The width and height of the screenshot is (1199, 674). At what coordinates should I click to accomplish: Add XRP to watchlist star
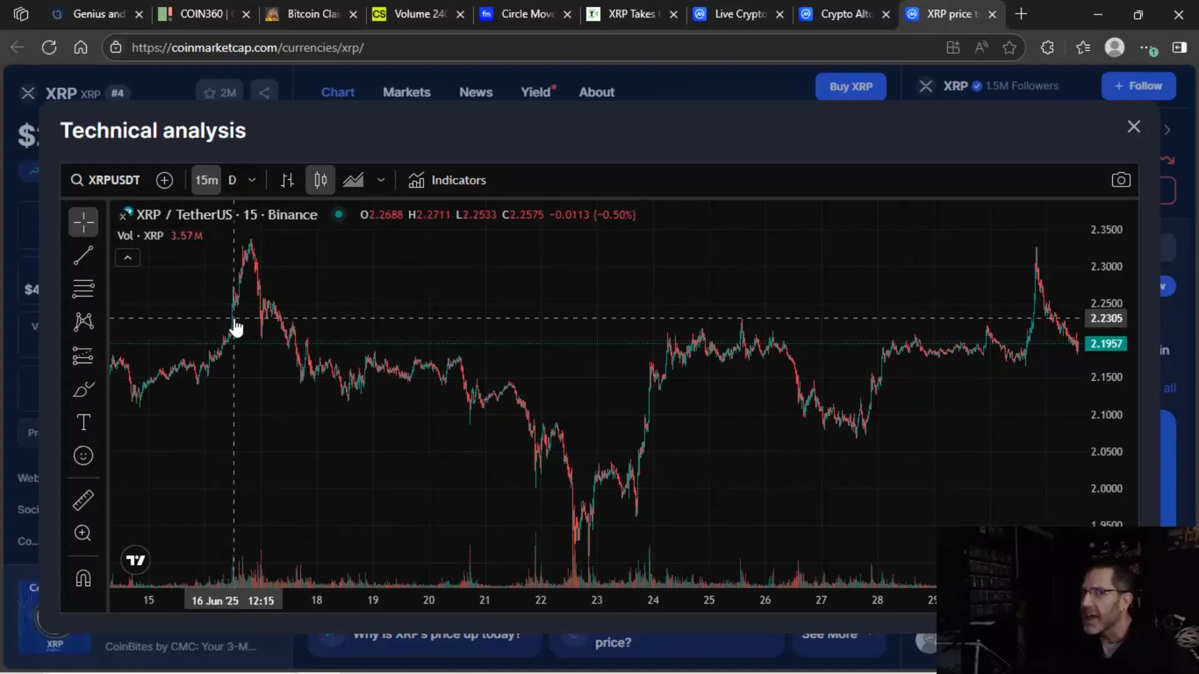pyautogui.click(x=219, y=93)
